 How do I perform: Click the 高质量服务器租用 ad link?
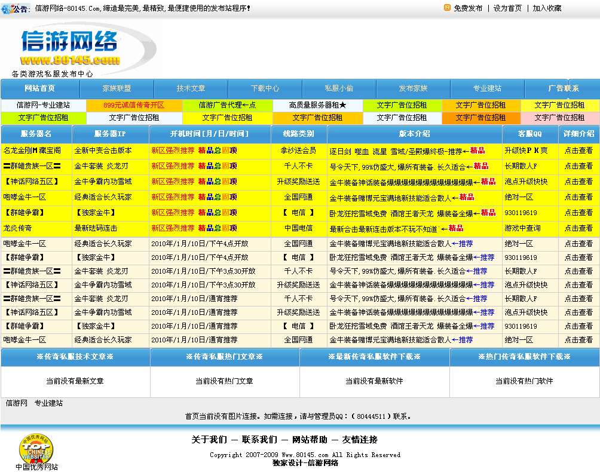(x=316, y=104)
